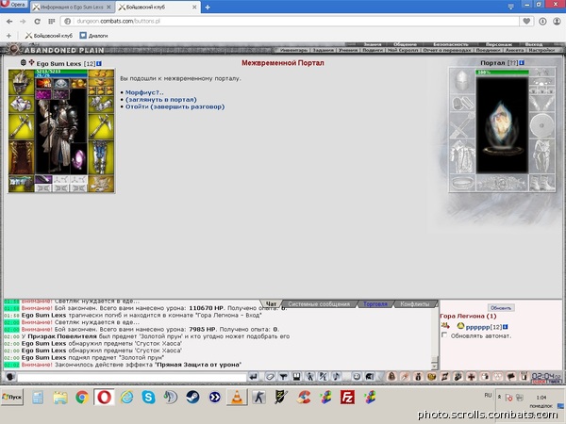Expand the Знания top menu

point(373,44)
